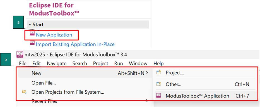
Task: Collapse the Start section triangle
Action: (30, 25)
